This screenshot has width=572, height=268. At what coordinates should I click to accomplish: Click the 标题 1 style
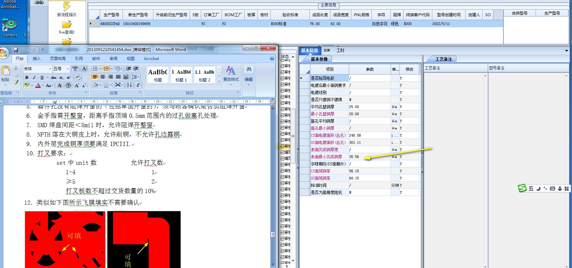(181, 75)
